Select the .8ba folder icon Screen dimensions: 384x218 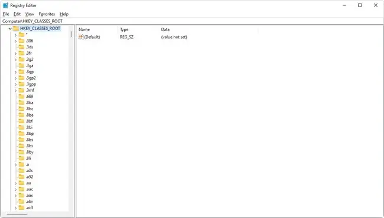21,103
